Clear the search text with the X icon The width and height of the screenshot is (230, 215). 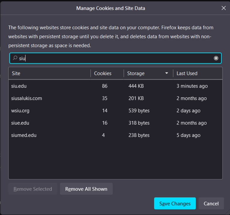click(x=216, y=58)
